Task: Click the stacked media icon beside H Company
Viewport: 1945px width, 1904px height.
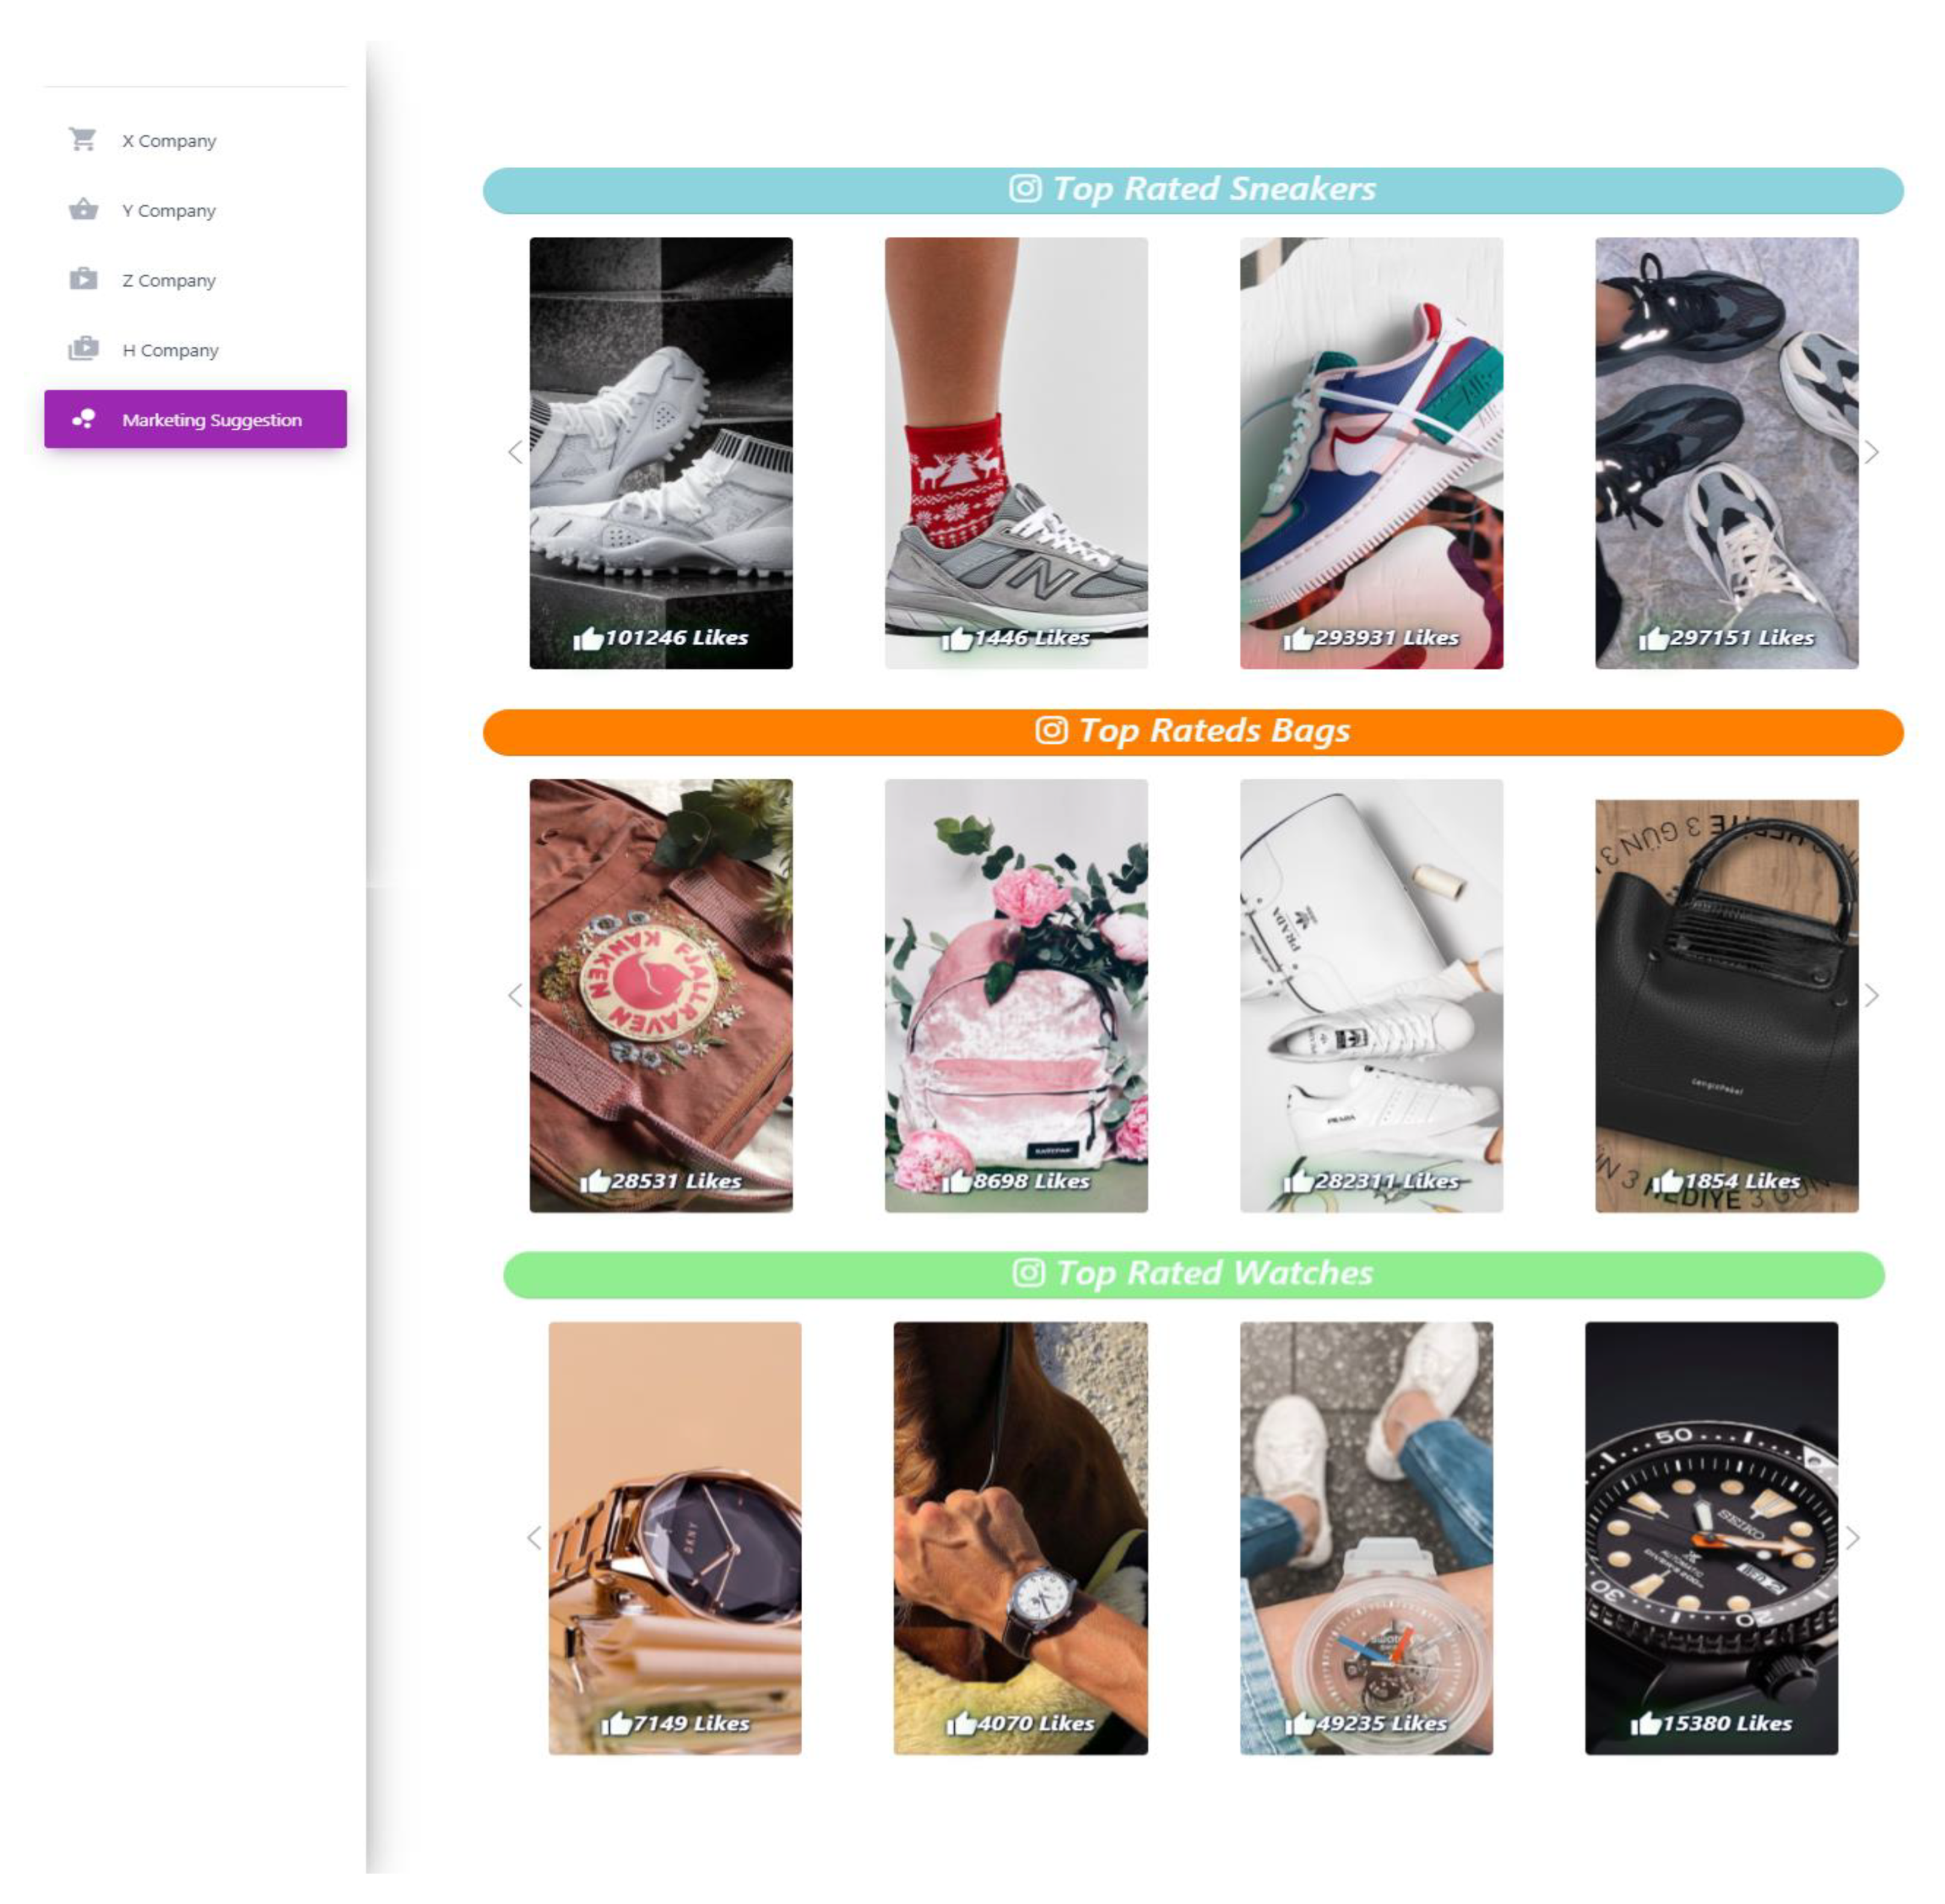Action: 83,348
